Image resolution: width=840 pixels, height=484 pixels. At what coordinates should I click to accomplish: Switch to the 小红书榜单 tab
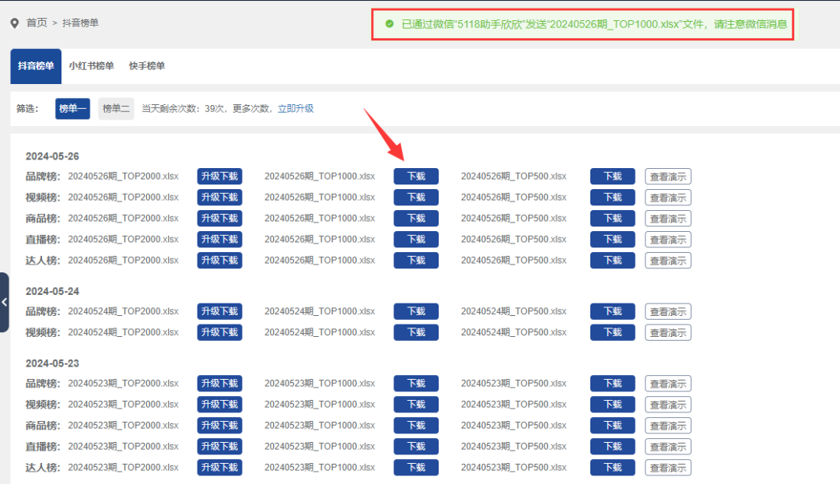[91, 66]
